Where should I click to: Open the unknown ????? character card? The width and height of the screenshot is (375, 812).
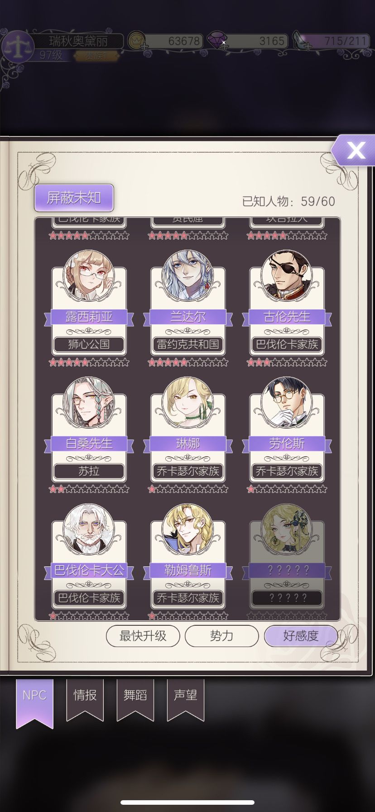(287, 562)
